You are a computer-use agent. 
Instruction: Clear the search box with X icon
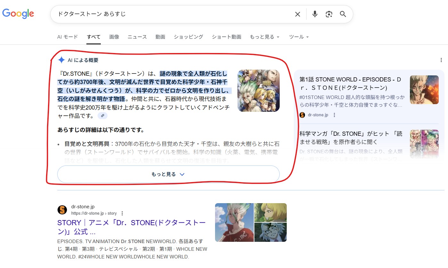tap(298, 14)
